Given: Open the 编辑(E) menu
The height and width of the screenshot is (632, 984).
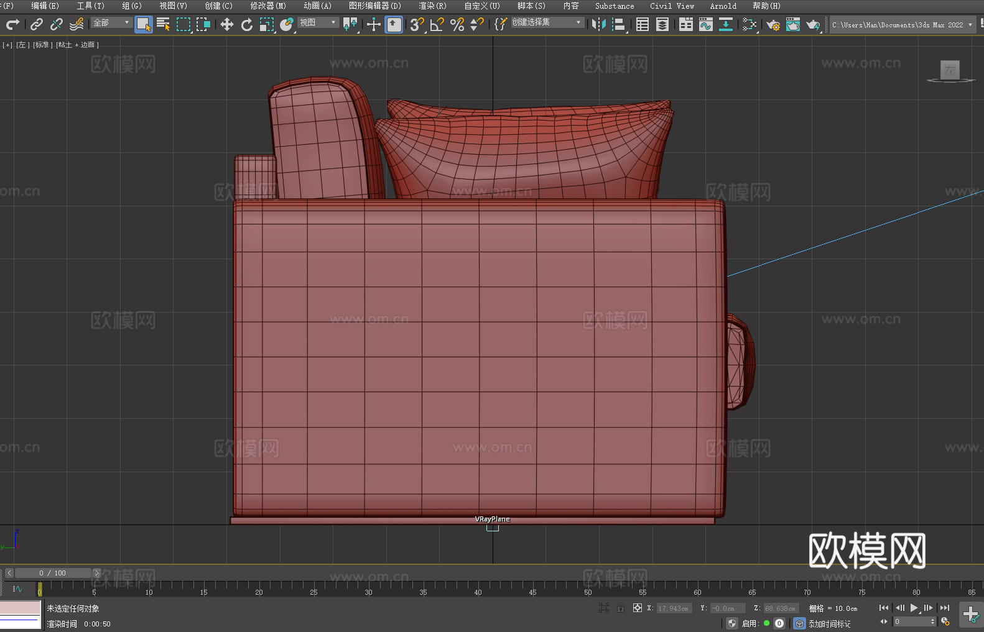Looking at the screenshot, I should pyautogui.click(x=45, y=6).
